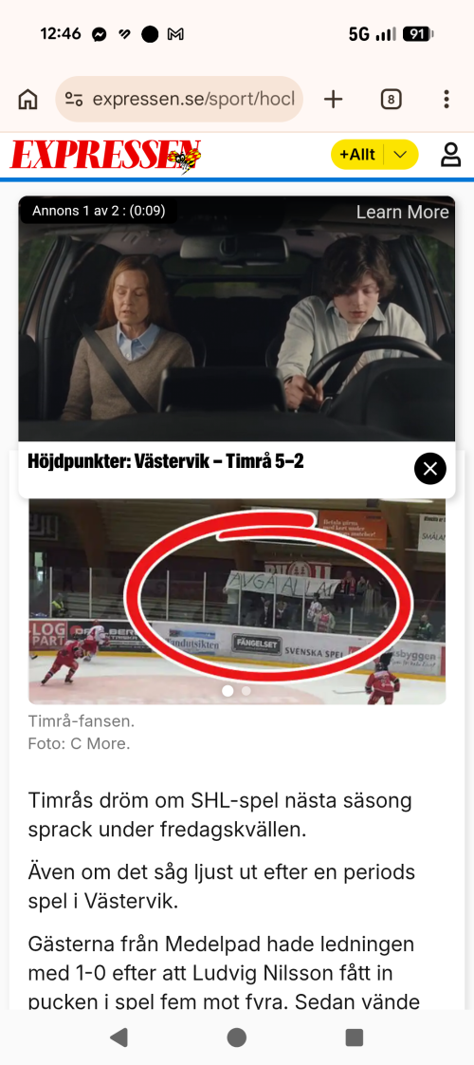Tap the Android back navigation button
Viewport: 474px width, 1065px height.
118,1037
